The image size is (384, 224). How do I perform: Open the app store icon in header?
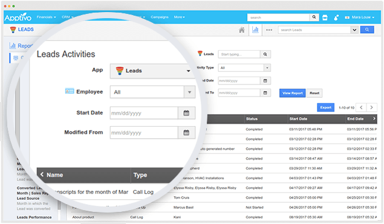pyautogui.click(x=325, y=18)
